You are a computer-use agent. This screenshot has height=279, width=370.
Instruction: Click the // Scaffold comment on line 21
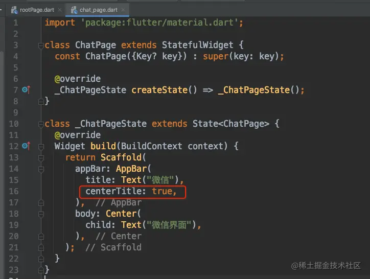point(113,247)
